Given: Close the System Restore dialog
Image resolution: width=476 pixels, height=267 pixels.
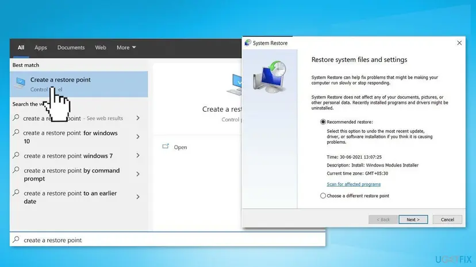Looking at the screenshot, I should (x=459, y=43).
